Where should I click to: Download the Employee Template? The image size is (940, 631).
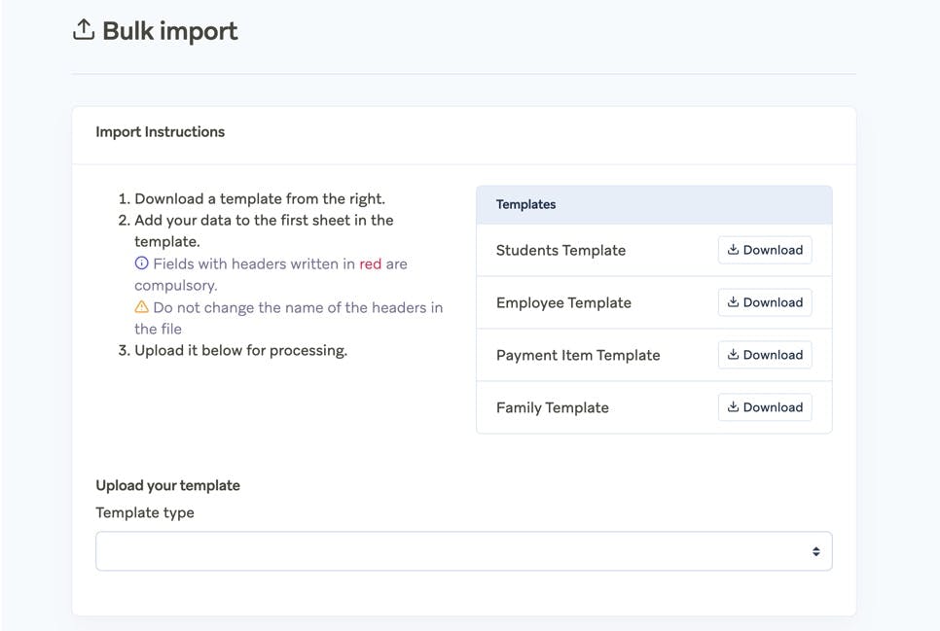[765, 302]
